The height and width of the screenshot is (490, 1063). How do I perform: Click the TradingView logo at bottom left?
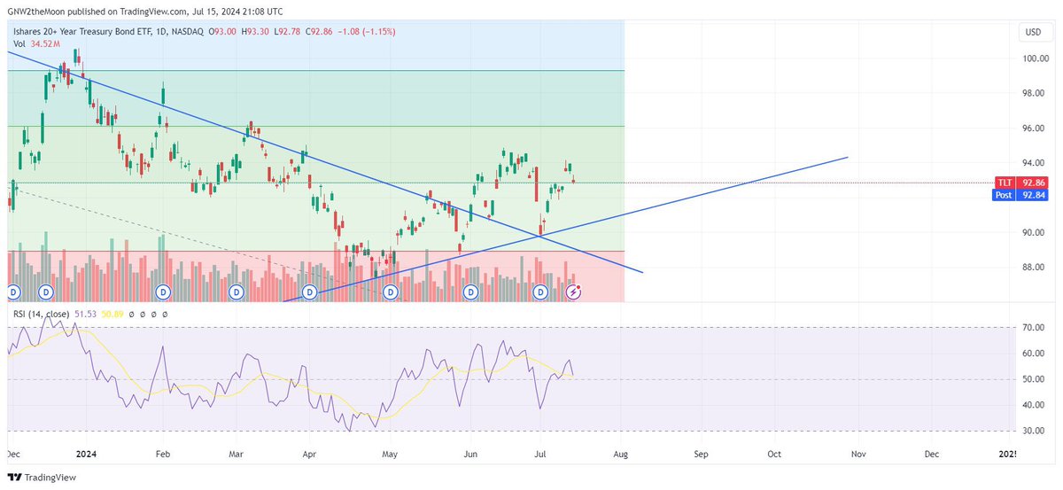[x=40, y=478]
